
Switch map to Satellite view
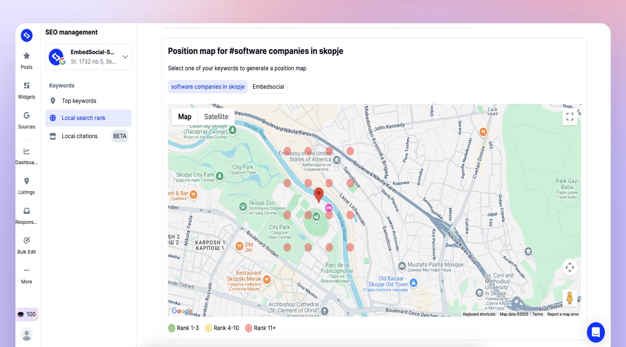tap(216, 116)
